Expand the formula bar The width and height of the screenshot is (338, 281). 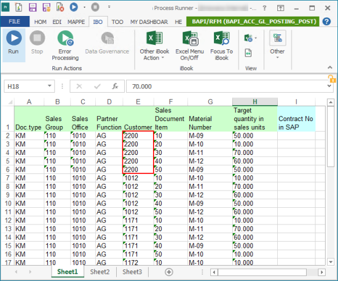(x=329, y=86)
